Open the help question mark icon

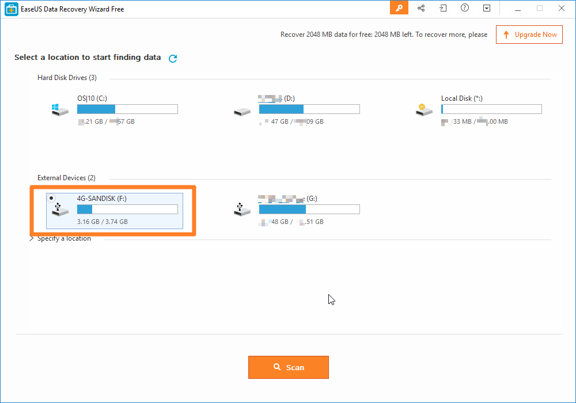(x=465, y=7)
